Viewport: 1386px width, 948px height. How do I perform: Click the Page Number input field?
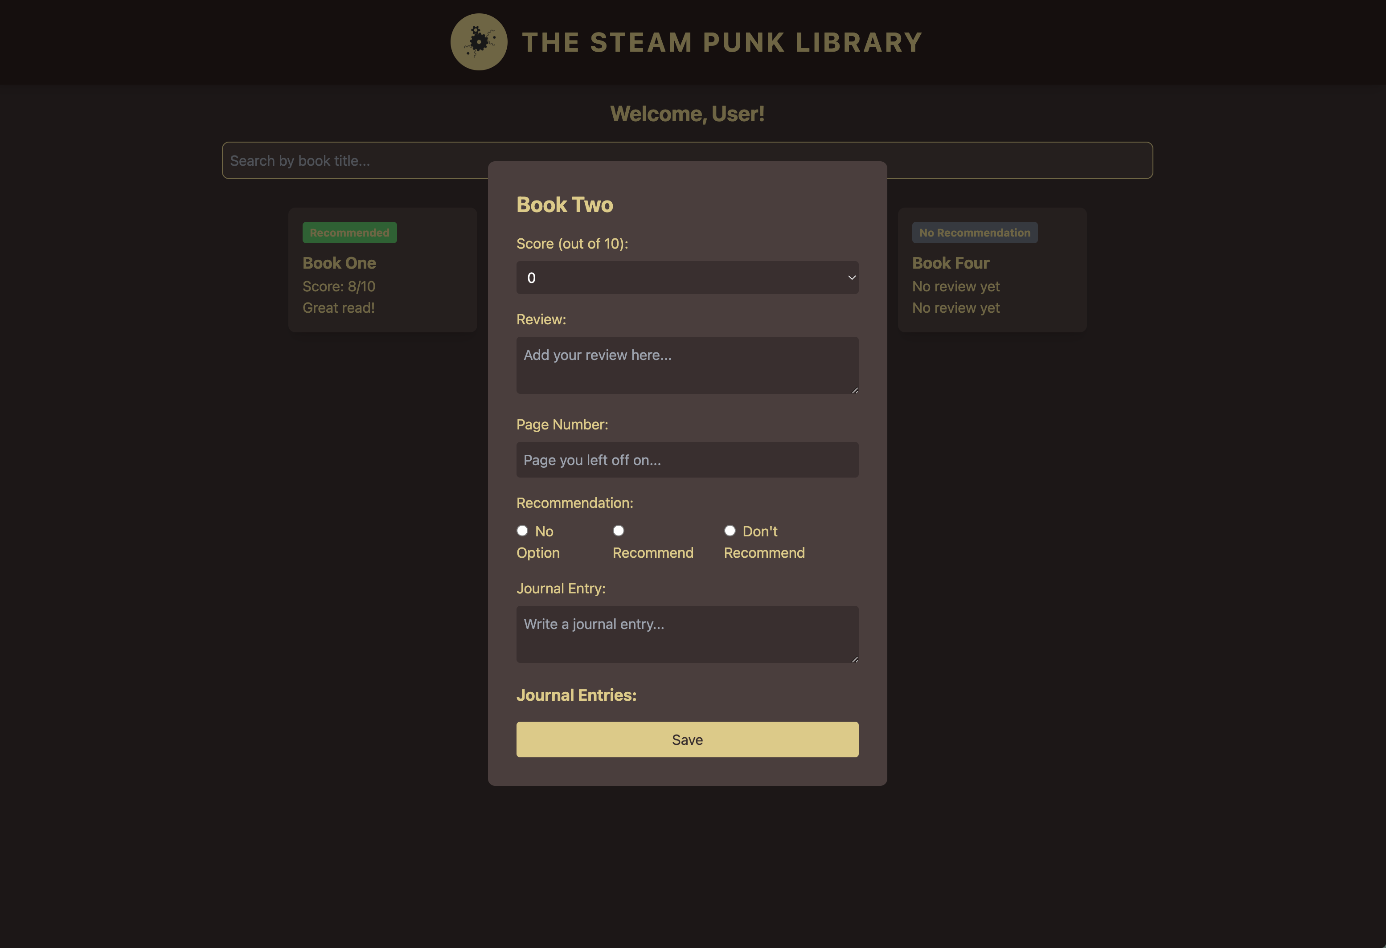(686, 460)
